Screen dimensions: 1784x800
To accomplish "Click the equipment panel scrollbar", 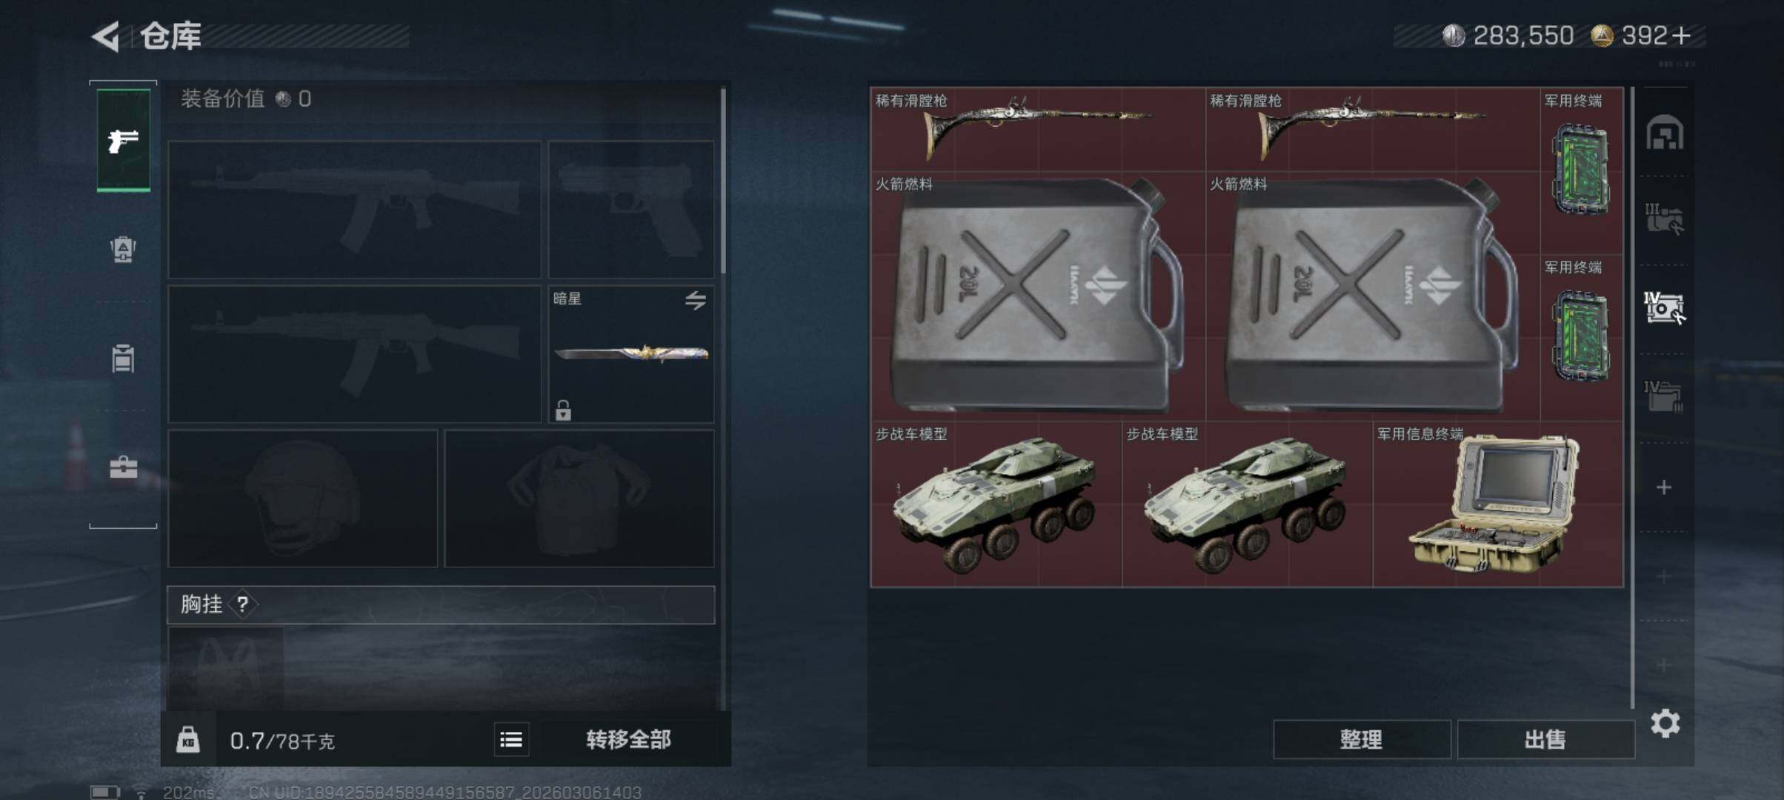I will (723, 181).
